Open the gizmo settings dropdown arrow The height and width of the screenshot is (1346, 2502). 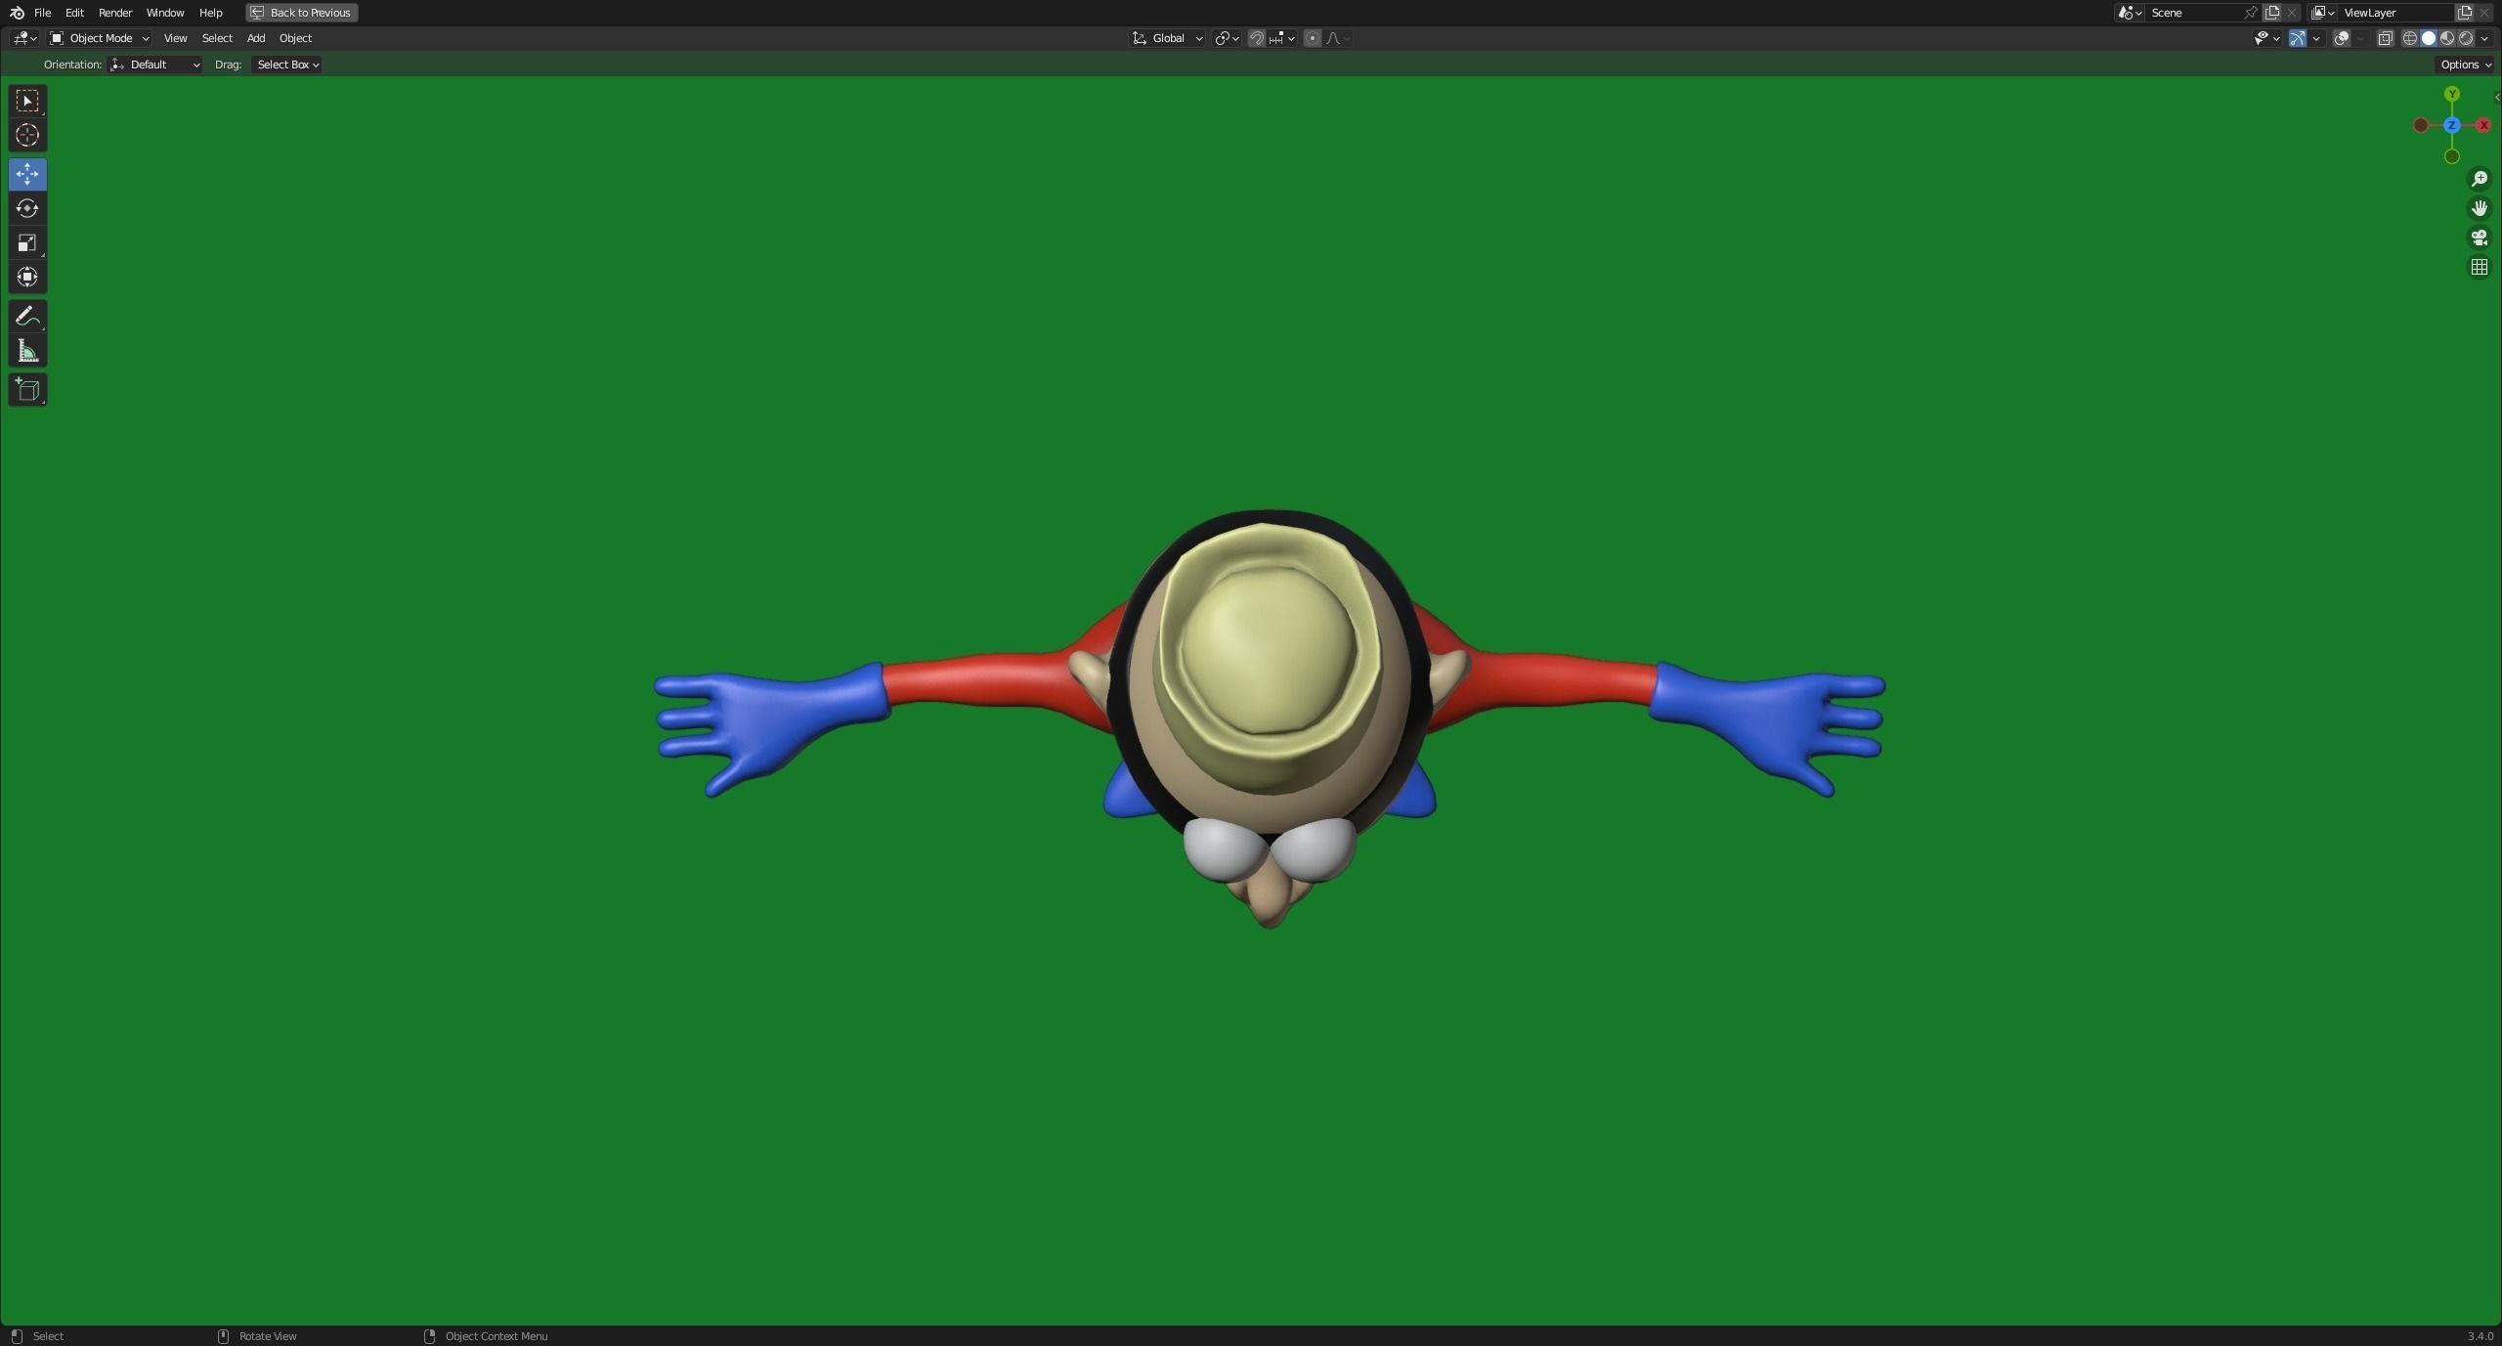click(x=2315, y=38)
